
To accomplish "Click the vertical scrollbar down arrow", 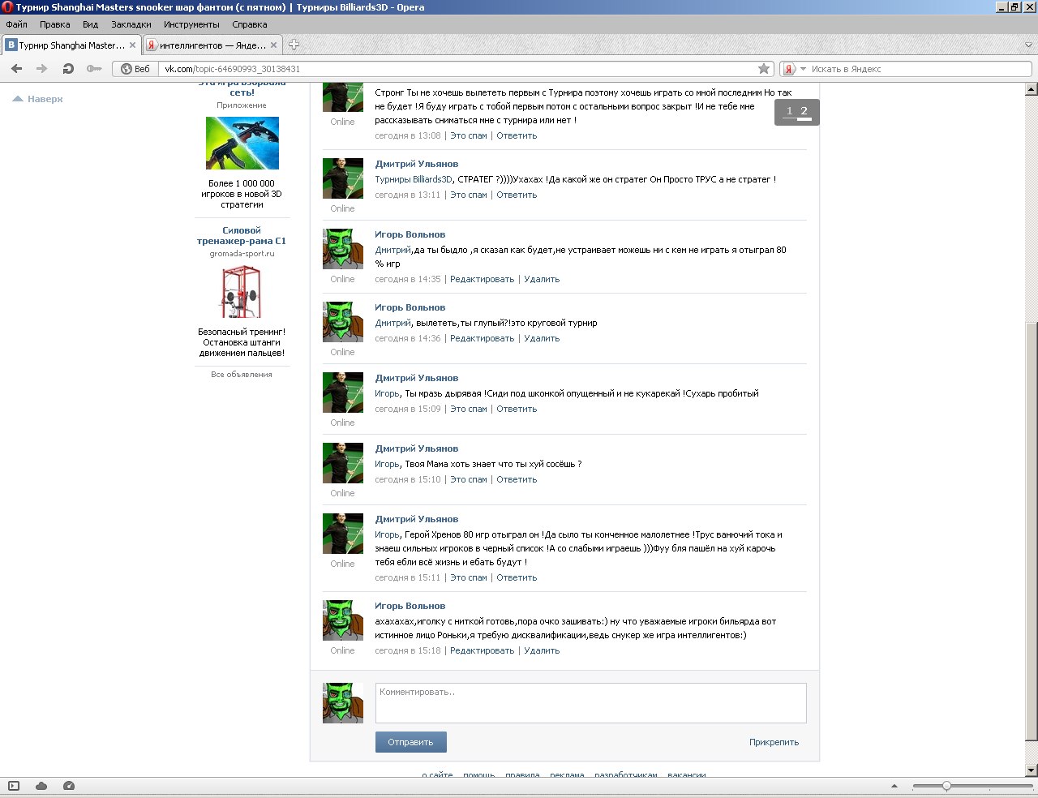I will click(x=1032, y=770).
